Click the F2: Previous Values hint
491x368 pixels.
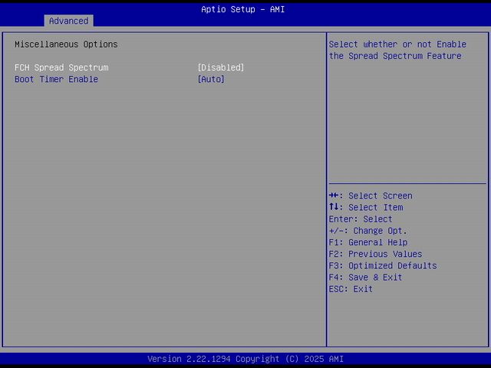375,254
